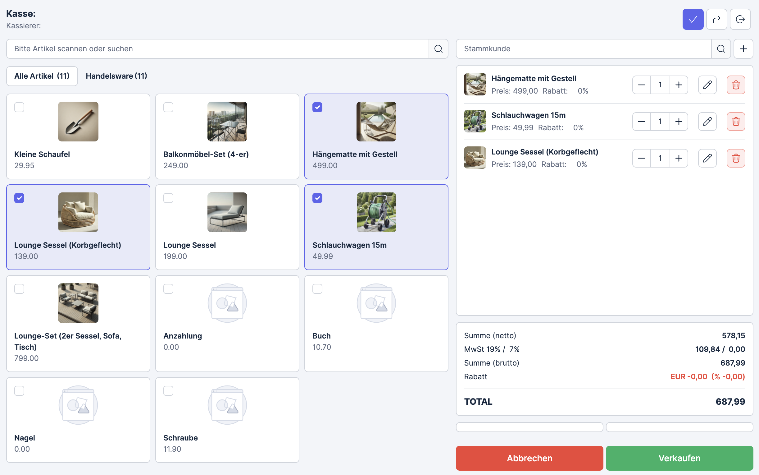Check the Kleine Schaufel checkbox
The height and width of the screenshot is (475, 759).
20,108
